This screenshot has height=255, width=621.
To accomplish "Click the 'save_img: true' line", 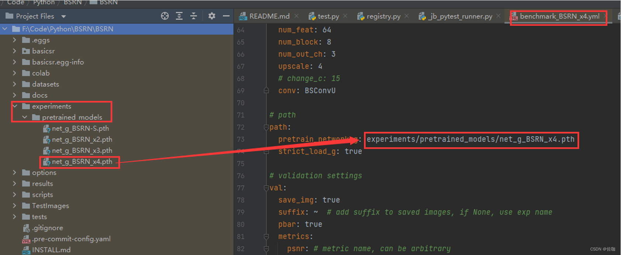I will coord(309,200).
